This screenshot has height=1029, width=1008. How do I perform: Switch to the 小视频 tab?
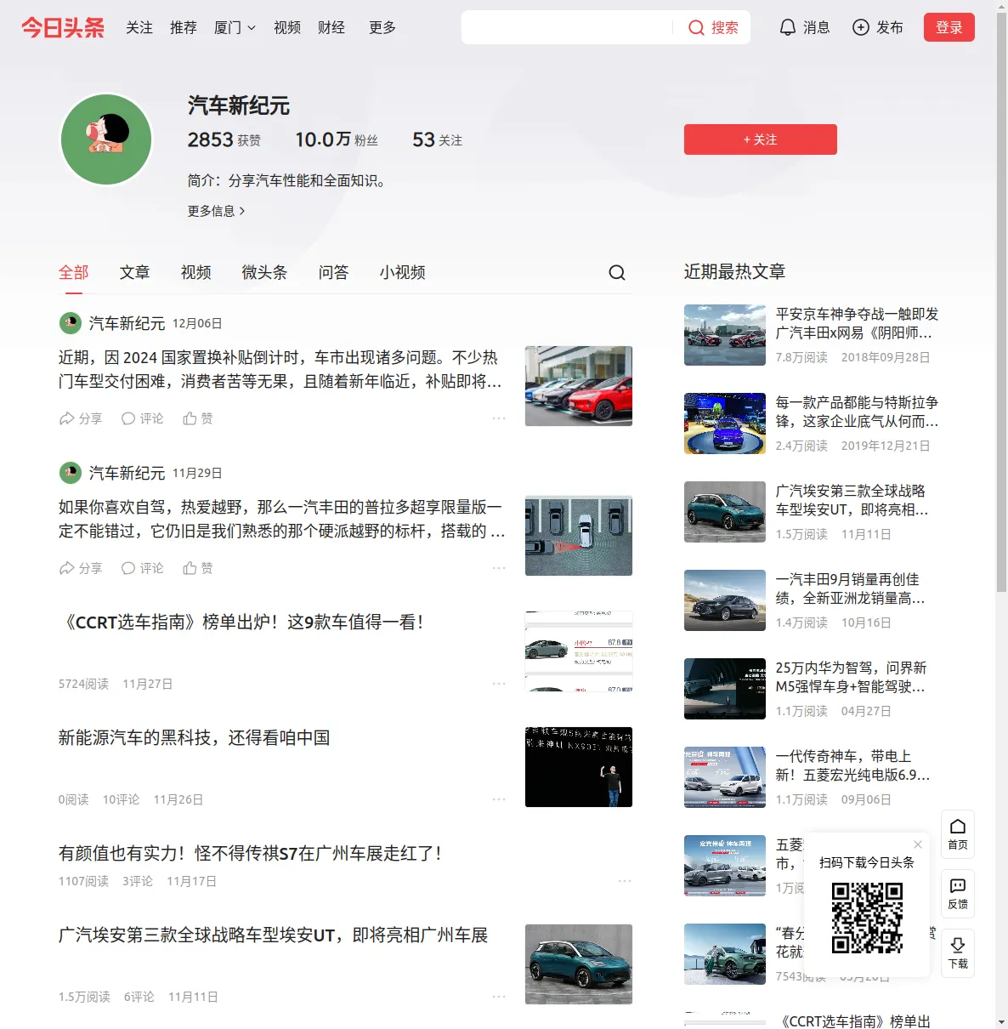click(x=403, y=272)
